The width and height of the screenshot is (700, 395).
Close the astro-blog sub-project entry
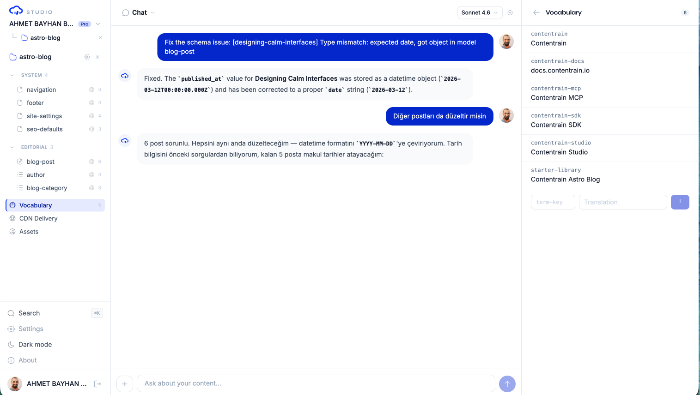(100, 38)
